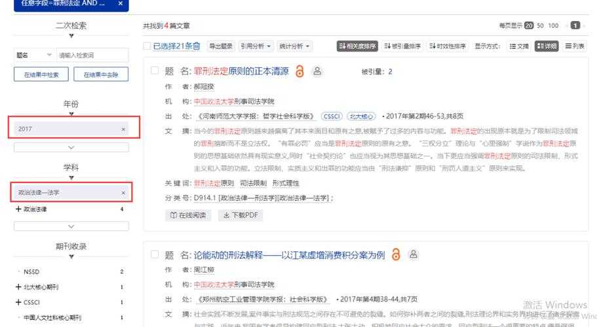The height and width of the screenshot is (327, 597).
Task: Open the 统计分析 dropdown
Action: [x=294, y=46]
